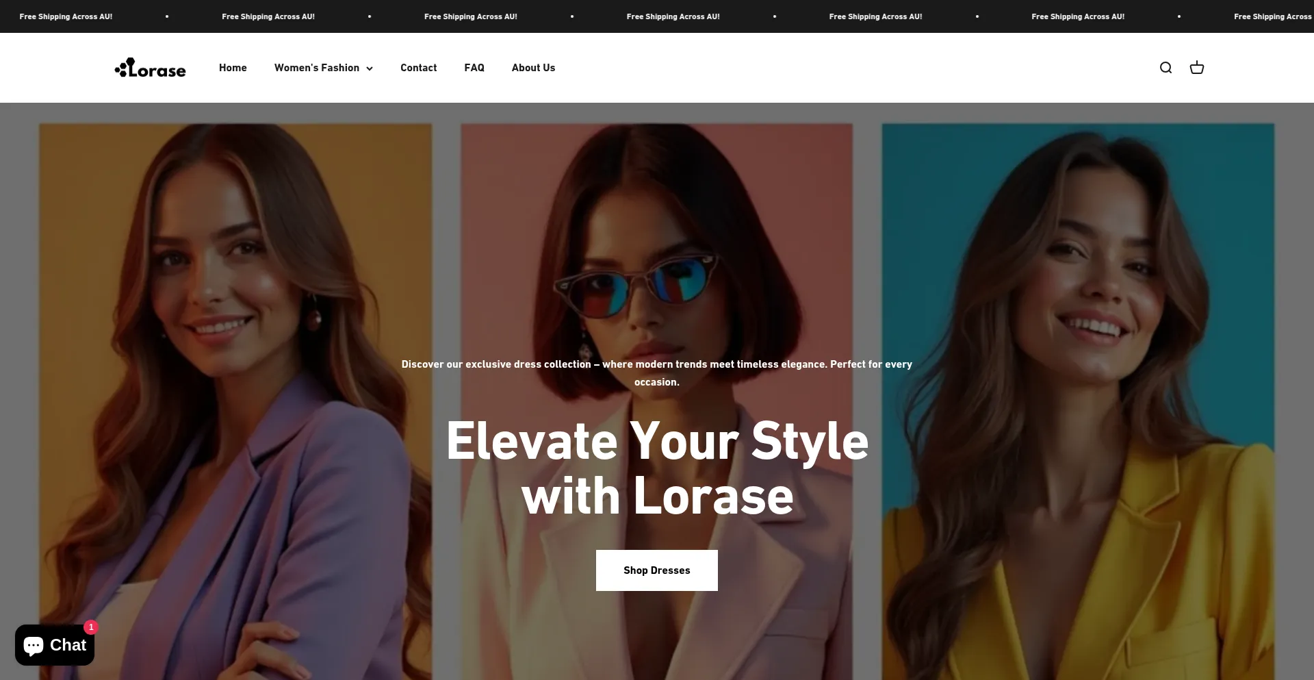1314x680 pixels.
Task: Click the chat notification badge
Action: tap(91, 627)
